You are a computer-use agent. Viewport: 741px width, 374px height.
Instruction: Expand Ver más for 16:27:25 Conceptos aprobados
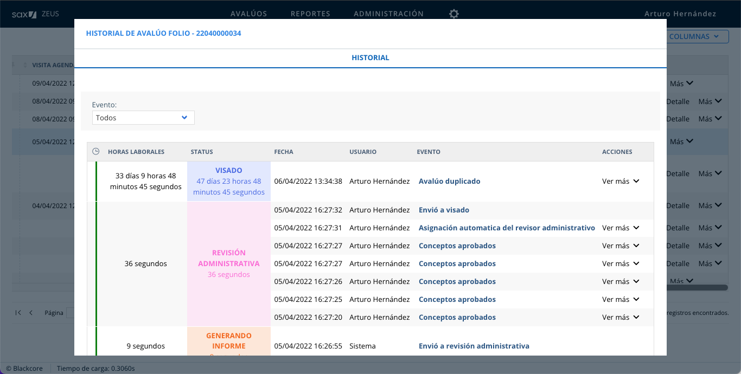pyautogui.click(x=621, y=299)
